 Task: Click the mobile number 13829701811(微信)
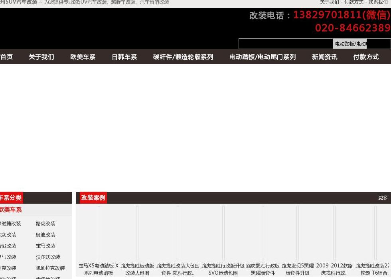(x=342, y=15)
